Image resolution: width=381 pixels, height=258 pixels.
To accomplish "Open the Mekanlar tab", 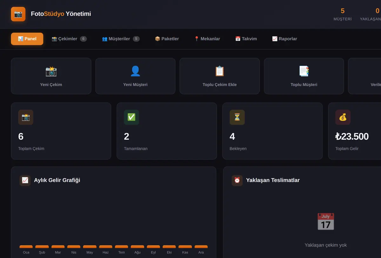I will tap(207, 39).
